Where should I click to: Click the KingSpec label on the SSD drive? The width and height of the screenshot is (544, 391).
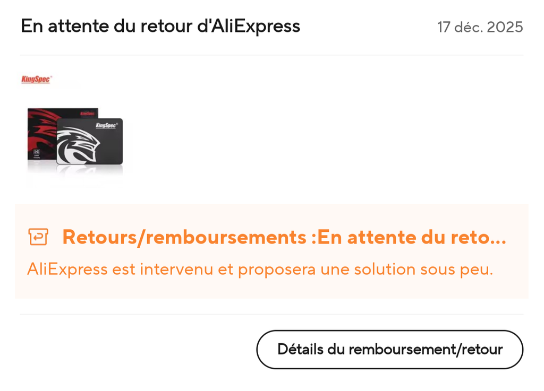coord(106,125)
